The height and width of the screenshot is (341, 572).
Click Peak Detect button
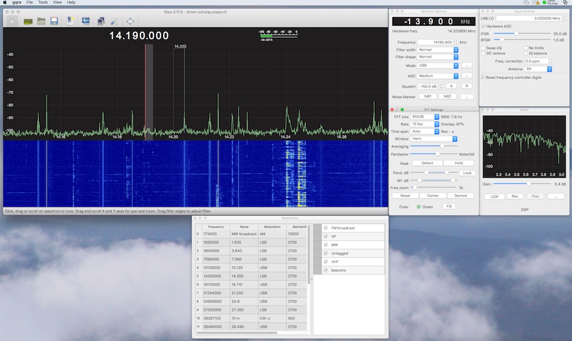pyautogui.click(x=427, y=163)
